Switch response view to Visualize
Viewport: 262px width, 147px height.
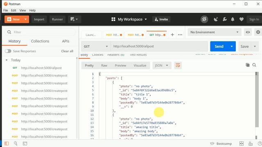(140, 65)
